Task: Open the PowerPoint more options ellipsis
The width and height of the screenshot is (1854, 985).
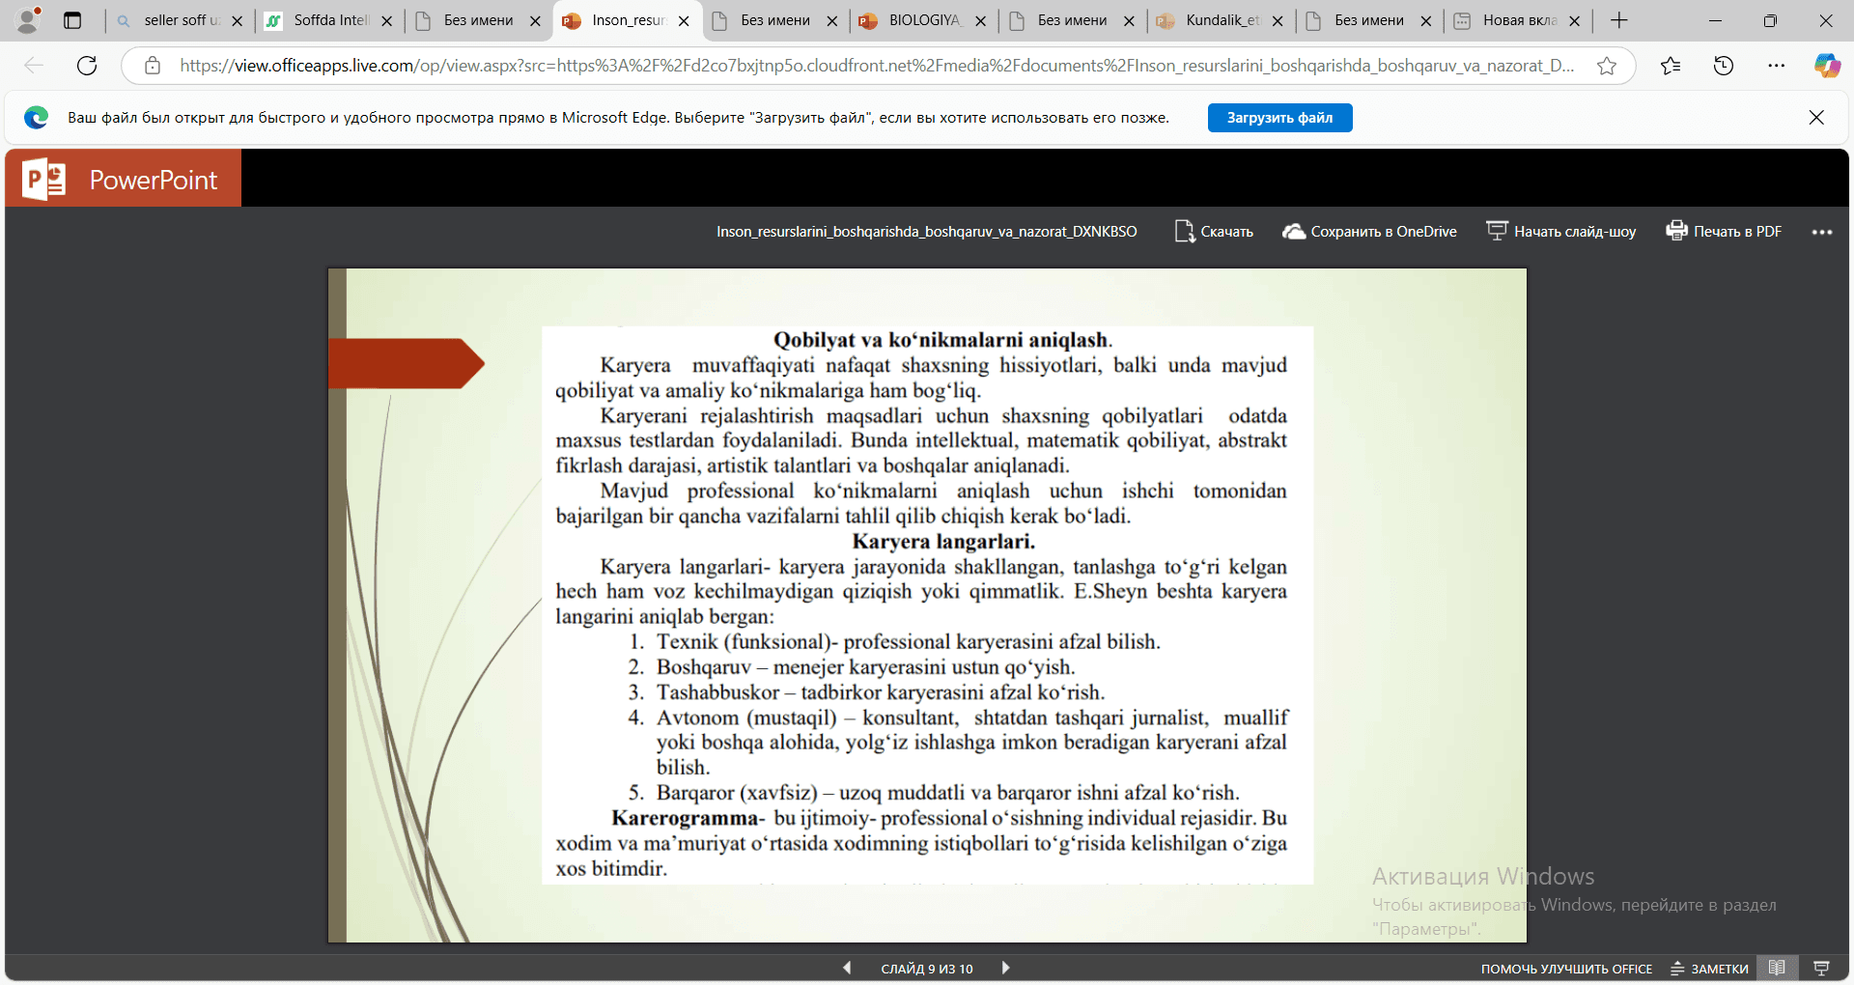Action: 1822,233
